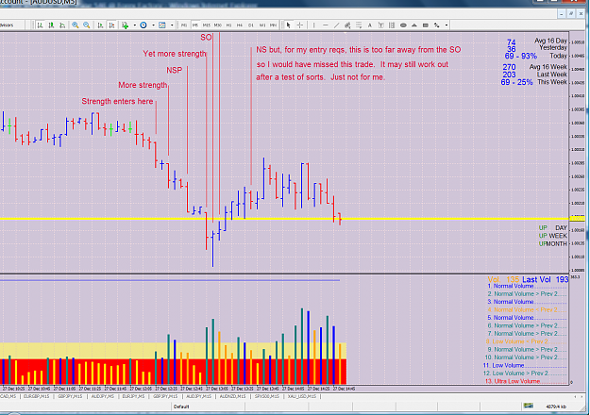This screenshot has height=415, width=590.
Task: Select the crosshair tool
Action: point(300,25)
